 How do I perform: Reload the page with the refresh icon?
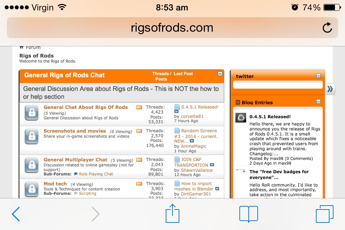[327, 28]
